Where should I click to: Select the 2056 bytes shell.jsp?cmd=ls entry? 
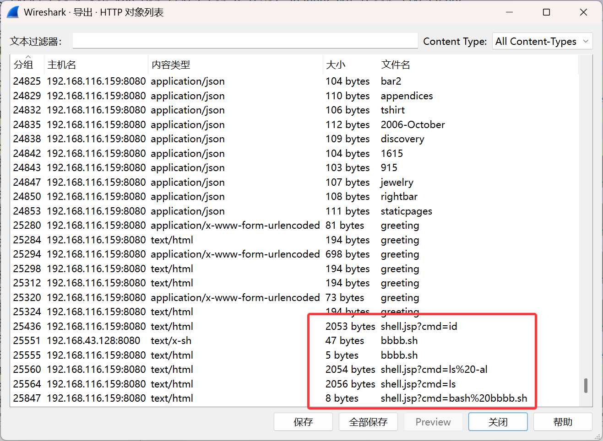click(x=294, y=384)
